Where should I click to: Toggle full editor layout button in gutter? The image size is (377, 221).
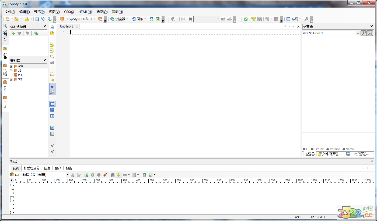pos(52,104)
